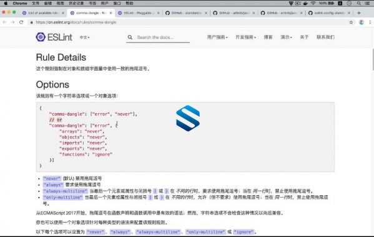This screenshot has width=374, height=237.
Task: Click the ESLint logo icon
Action: click(41, 37)
